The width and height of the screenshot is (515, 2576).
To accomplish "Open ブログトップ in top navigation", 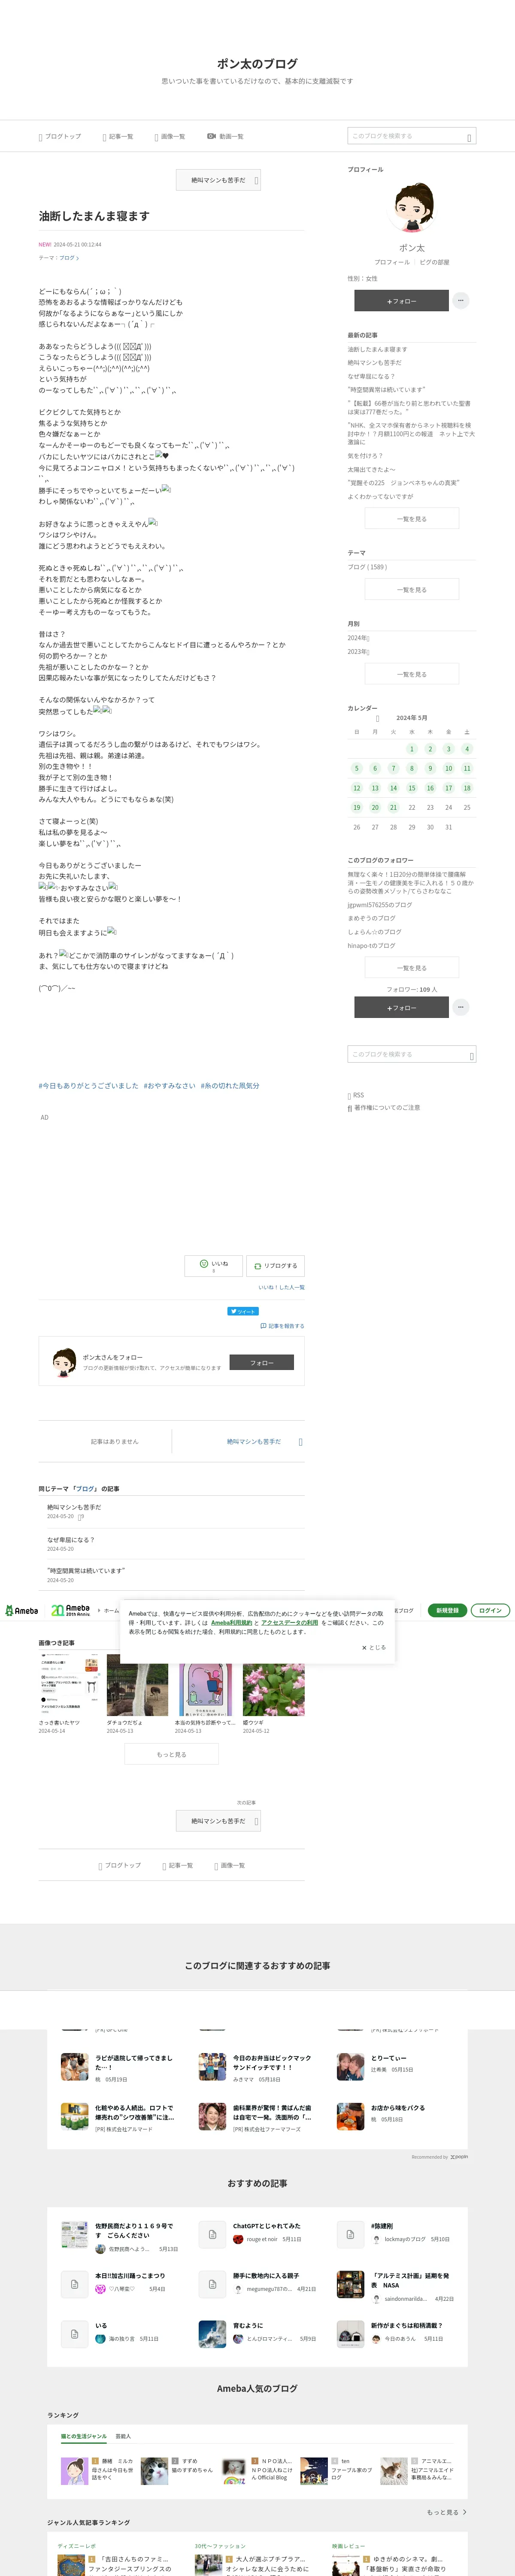I will pos(60,136).
